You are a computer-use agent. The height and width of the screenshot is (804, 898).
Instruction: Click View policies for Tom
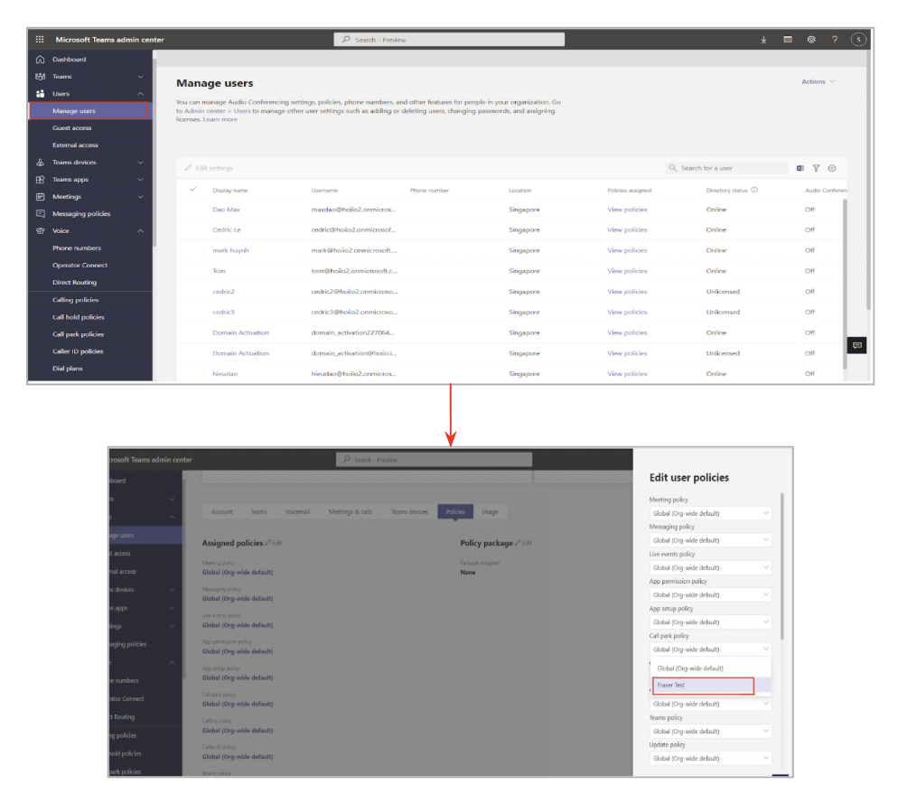click(x=627, y=271)
